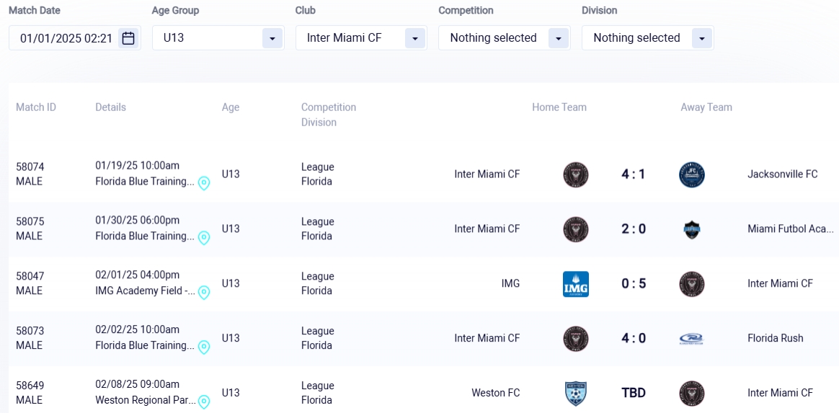Click location pin for match 58074
Screen dimensions: 839x413
tap(204, 183)
